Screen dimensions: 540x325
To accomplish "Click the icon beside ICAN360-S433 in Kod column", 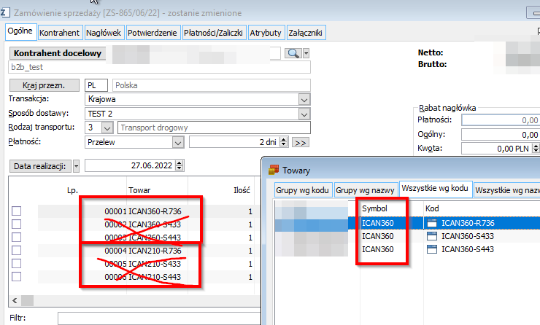I will [x=432, y=236].
